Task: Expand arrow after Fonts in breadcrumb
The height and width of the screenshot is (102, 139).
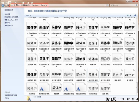Action: point(46,5)
